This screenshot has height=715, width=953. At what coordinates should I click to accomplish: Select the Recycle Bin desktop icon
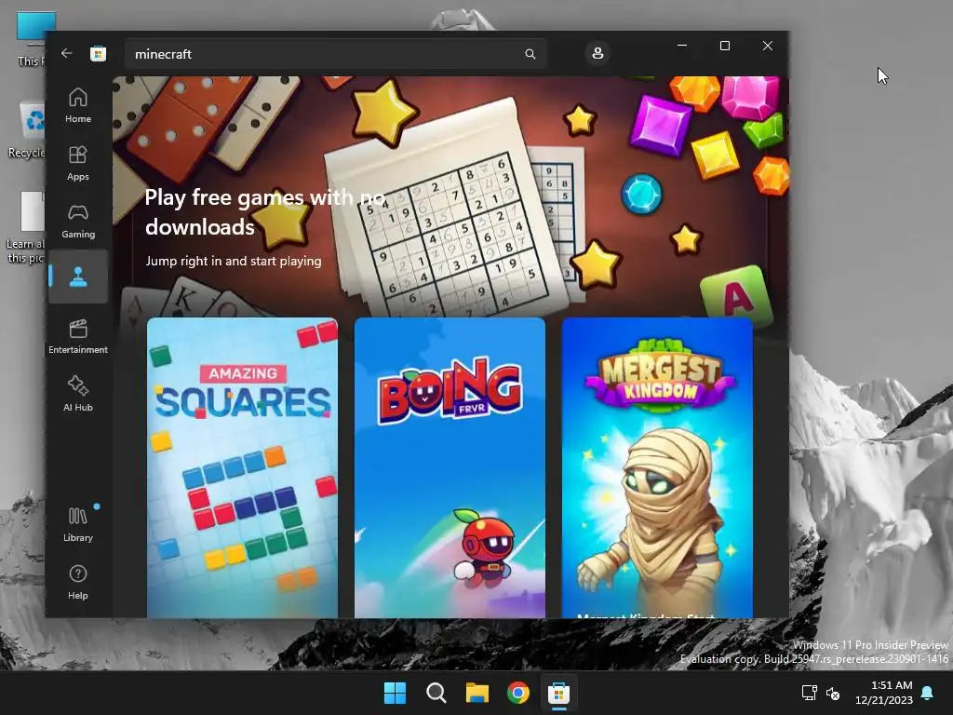point(27,128)
